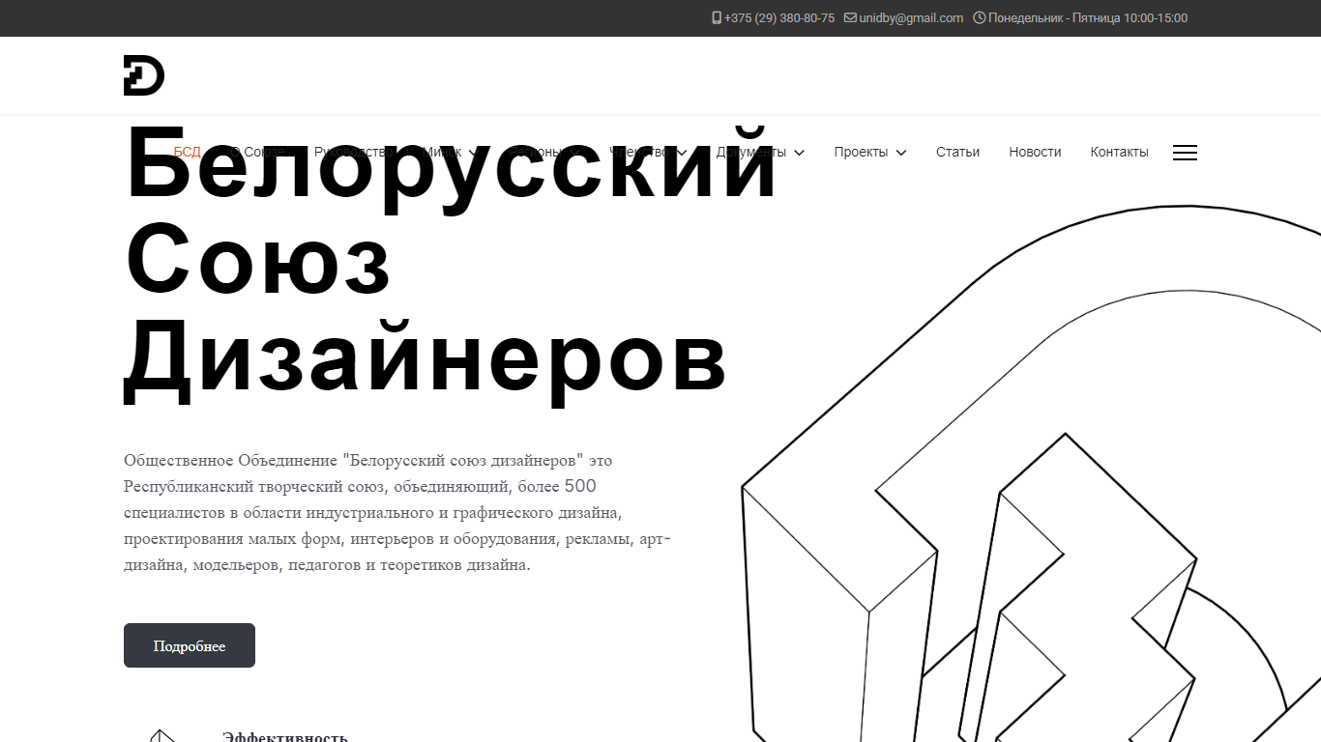The width and height of the screenshot is (1321, 742).
Task: Open the БСД menu item
Action: 188,152
